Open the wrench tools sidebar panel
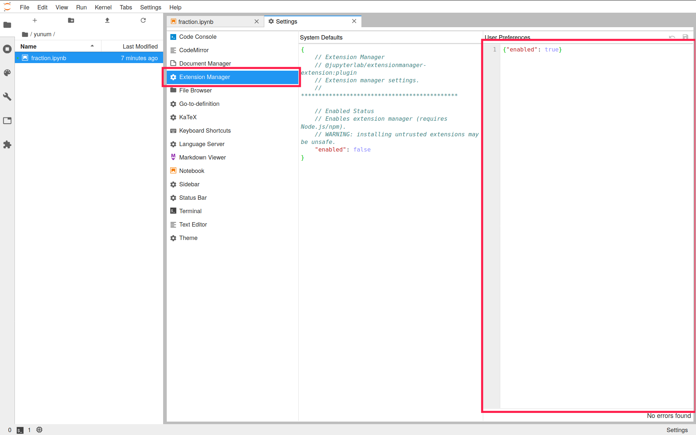The image size is (696, 435). [x=7, y=97]
